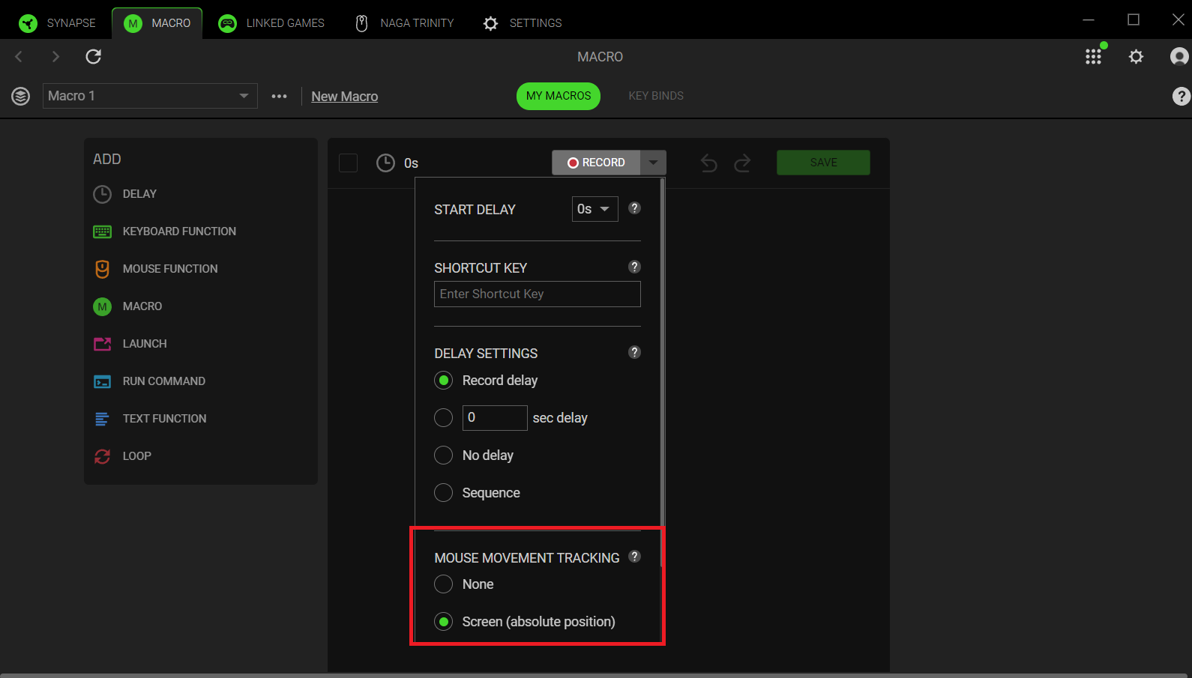Click the redo arrow

pyautogui.click(x=742, y=163)
